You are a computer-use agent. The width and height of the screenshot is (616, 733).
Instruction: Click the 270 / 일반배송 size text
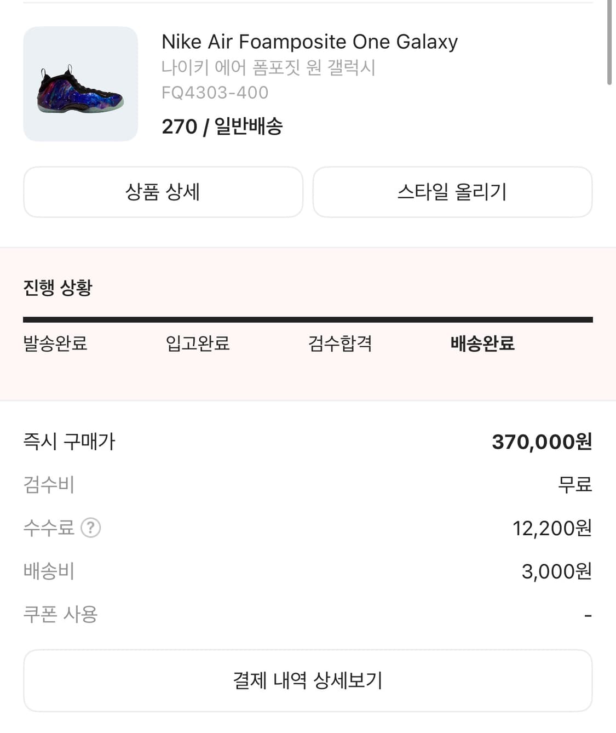click(222, 127)
